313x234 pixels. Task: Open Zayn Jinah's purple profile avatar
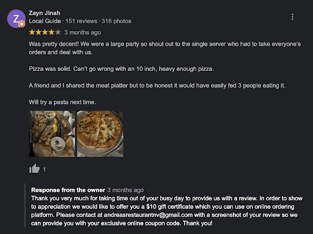tap(16, 18)
